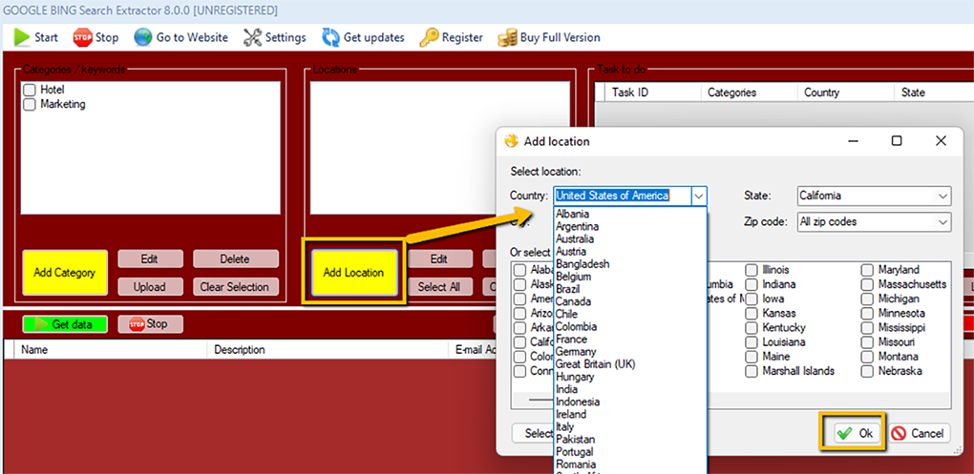Screen dimensions: 974x474
Task: Tick the Illinois state checkbox
Action: [x=751, y=270]
